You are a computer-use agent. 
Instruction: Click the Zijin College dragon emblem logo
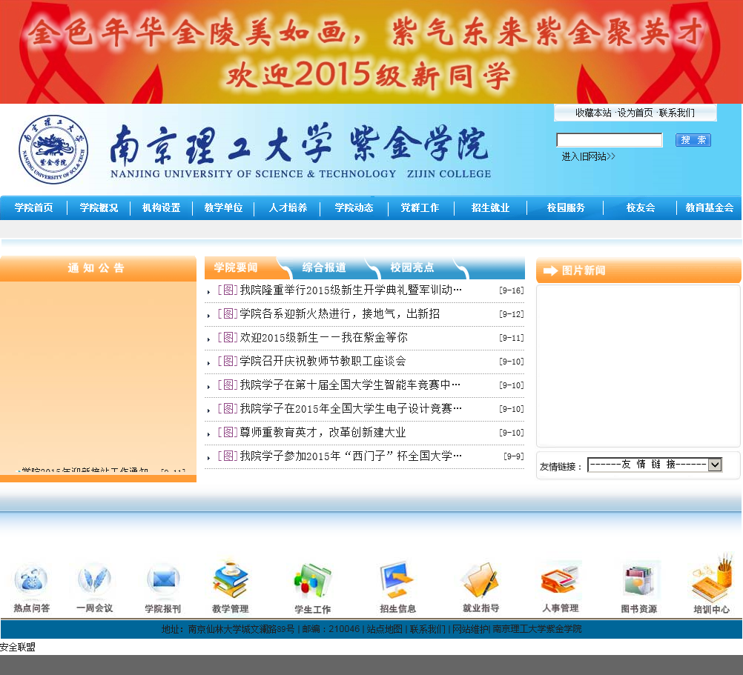tap(52, 147)
